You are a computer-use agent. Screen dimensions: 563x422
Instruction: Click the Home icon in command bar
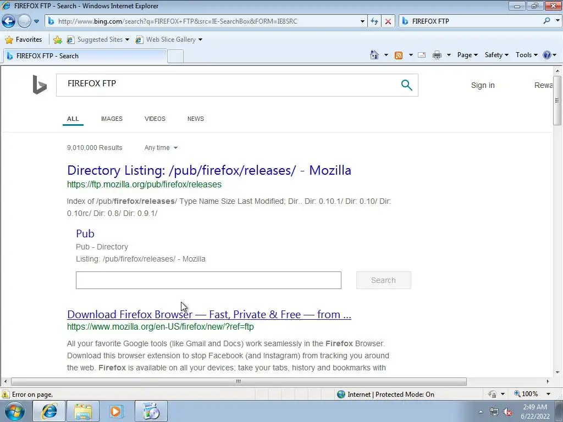pyautogui.click(x=374, y=55)
